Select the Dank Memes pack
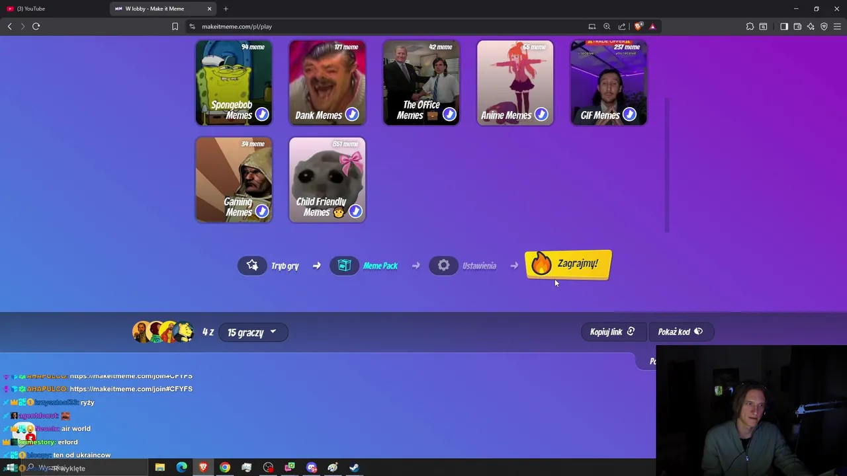 [327, 83]
